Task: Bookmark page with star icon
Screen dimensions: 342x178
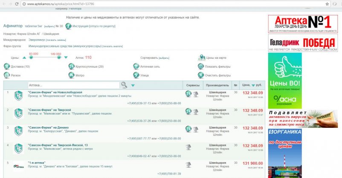Action: tap(327, 4)
